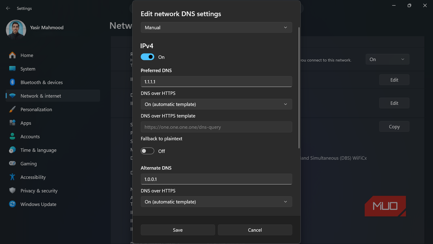Click the Personalization paintbrush icon
Screen dimensions: 433x244
point(12,109)
